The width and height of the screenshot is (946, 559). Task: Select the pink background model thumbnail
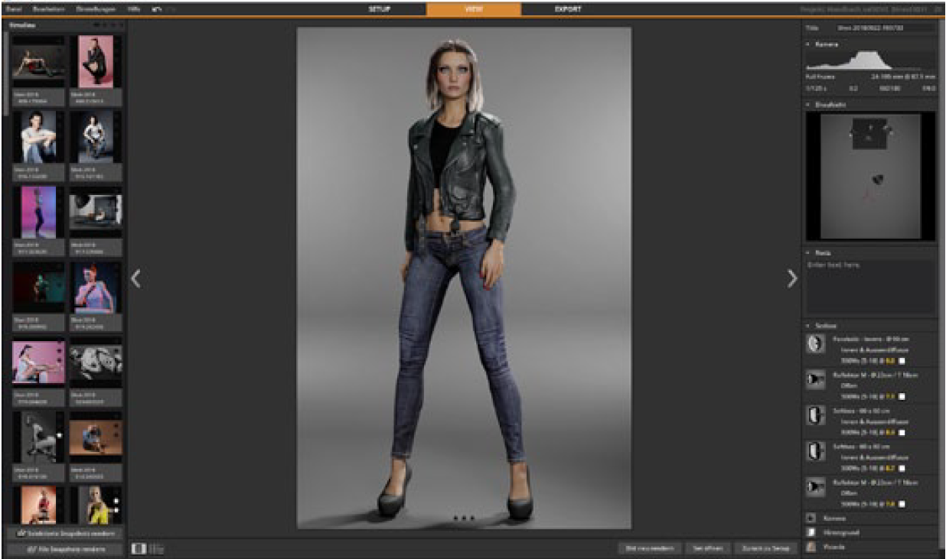coord(96,61)
